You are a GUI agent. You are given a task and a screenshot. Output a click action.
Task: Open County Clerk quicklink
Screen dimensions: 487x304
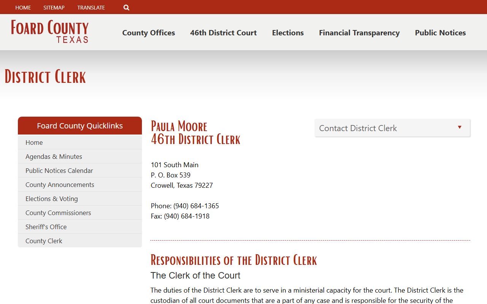[x=80, y=241]
